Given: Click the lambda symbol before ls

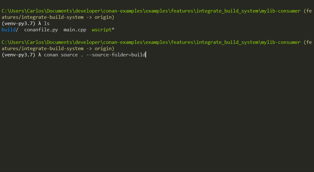Looking at the screenshot, I should (x=40, y=23).
